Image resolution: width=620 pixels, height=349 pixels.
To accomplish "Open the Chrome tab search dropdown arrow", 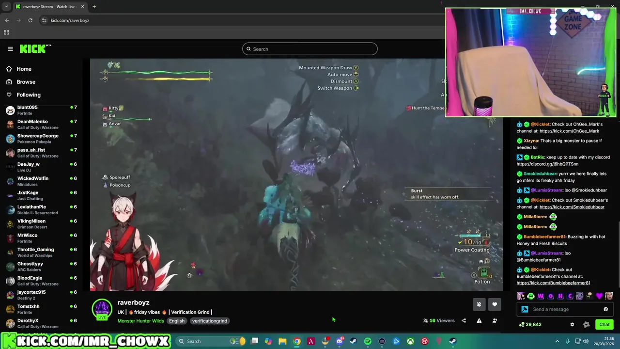I will [6, 7].
